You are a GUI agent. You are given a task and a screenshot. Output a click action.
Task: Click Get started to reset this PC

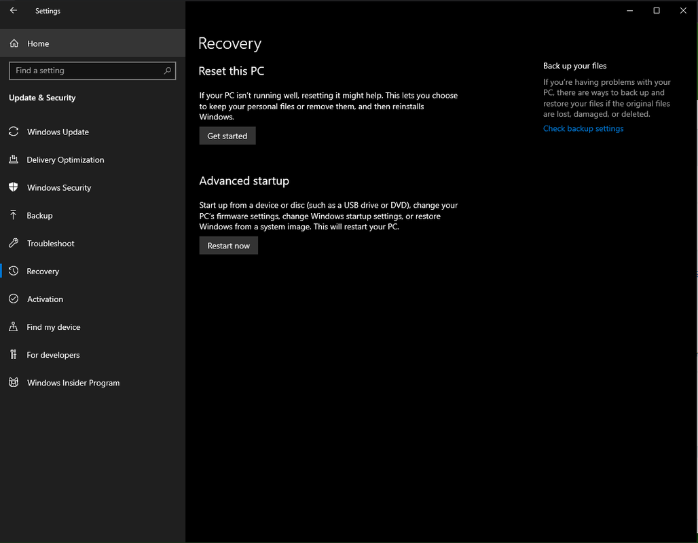pyautogui.click(x=227, y=136)
